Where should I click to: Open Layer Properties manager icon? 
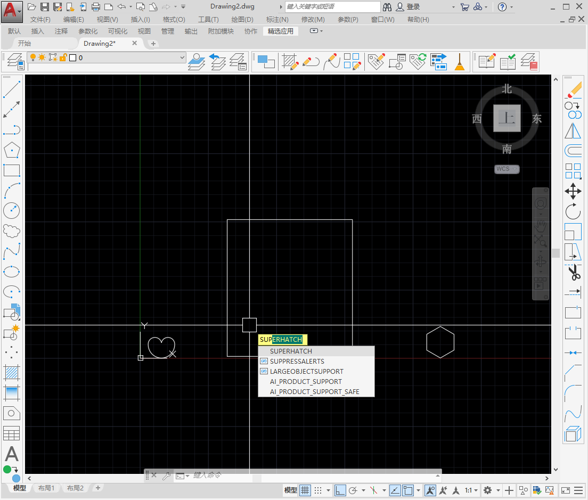tap(16, 61)
